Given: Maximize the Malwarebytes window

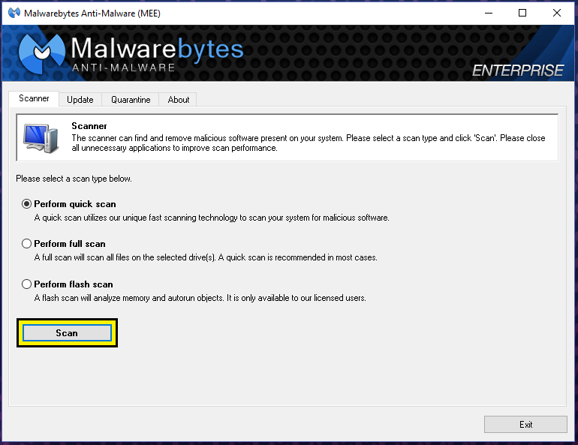Looking at the screenshot, I should point(522,13).
